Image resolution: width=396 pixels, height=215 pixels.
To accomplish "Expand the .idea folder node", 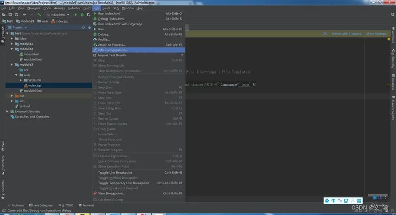I will (12, 39).
